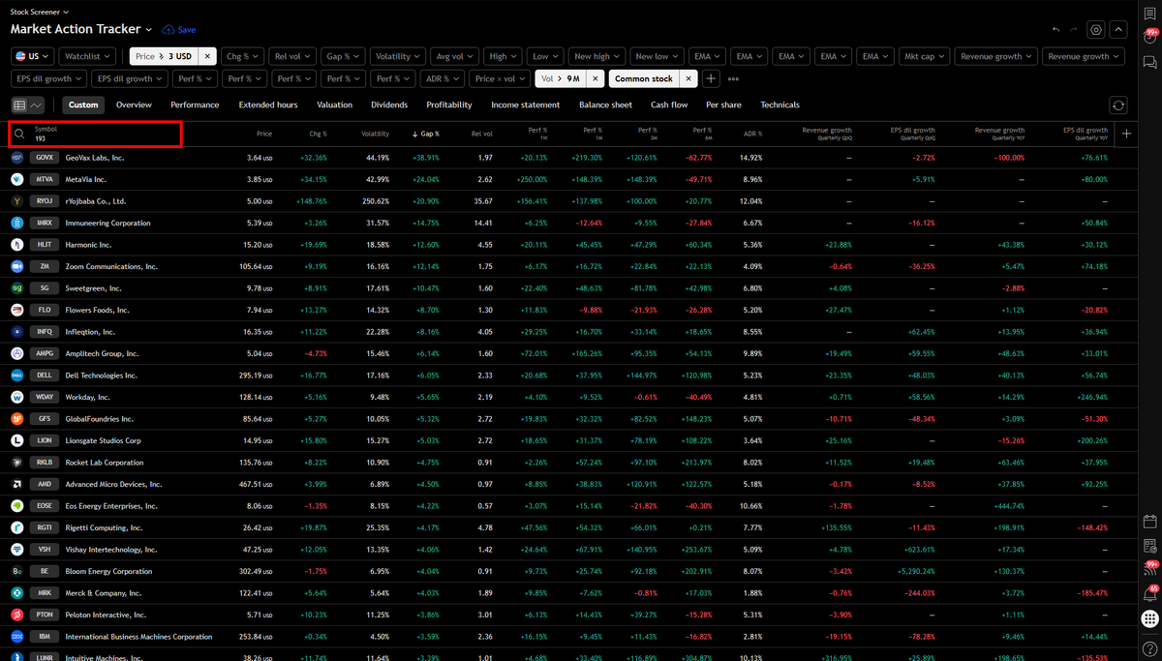Image resolution: width=1162 pixels, height=661 pixels.
Task: Open the Mkt cap filter dropdown
Action: coord(924,56)
